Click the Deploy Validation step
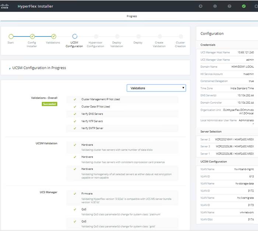The image size is (258, 231). click(117, 36)
